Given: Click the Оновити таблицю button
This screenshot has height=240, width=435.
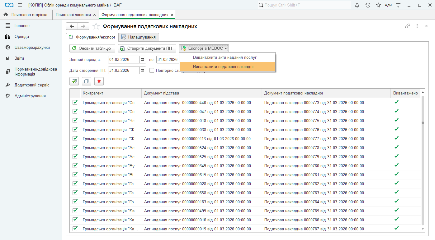Looking at the screenshot, I should click(92, 48).
